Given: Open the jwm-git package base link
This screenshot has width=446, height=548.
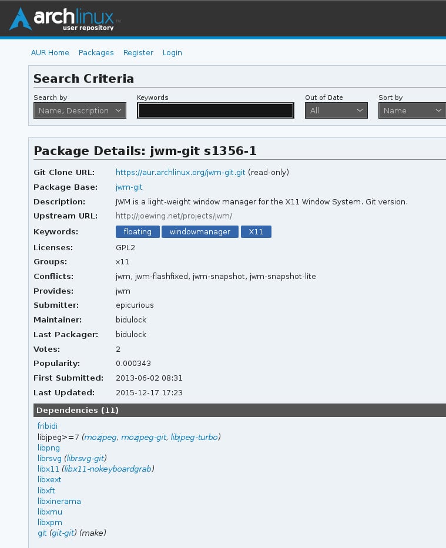Looking at the screenshot, I should (129, 187).
